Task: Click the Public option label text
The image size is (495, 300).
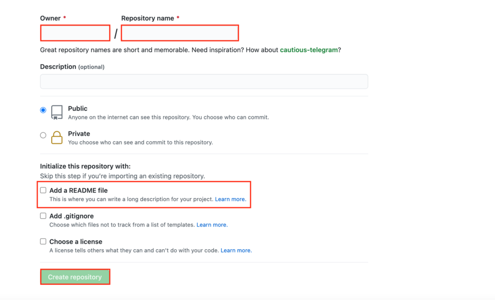Action: 78,109
